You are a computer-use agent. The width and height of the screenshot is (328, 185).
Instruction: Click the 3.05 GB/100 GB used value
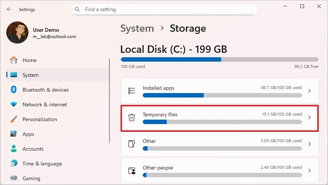pyautogui.click(x=281, y=141)
